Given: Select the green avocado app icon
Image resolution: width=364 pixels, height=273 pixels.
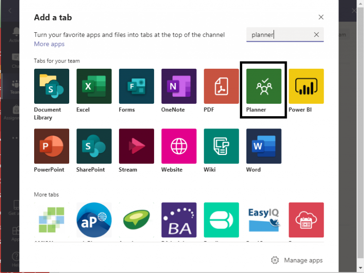Looking at the screenshot, I should point(136,220).
